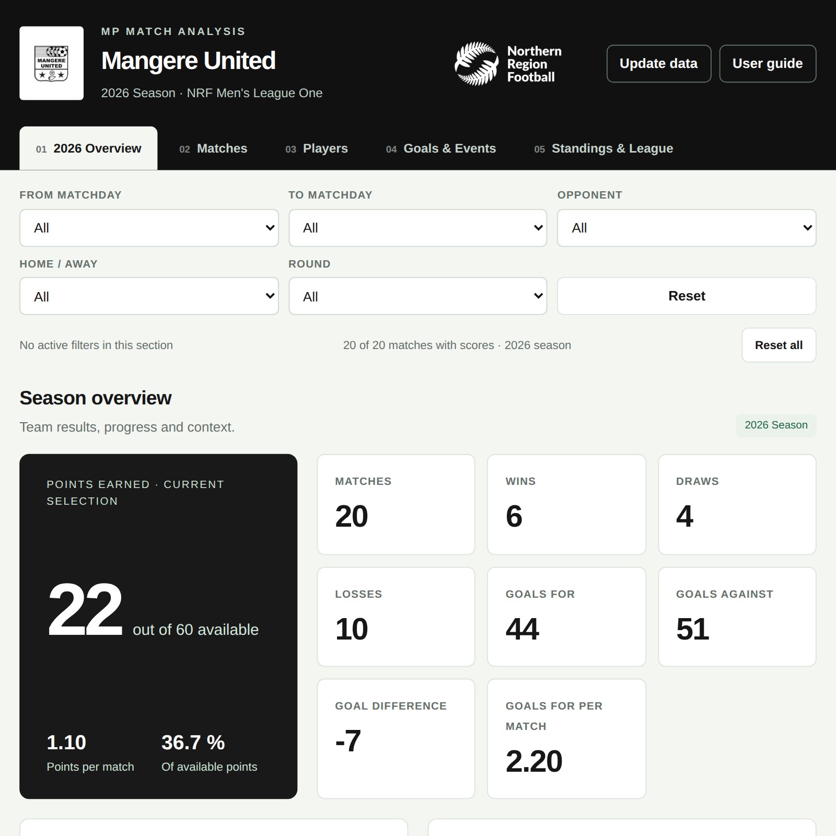
Task: Click the 2026 Season badge
Action: pyautogui.click(x=776, y=425)
